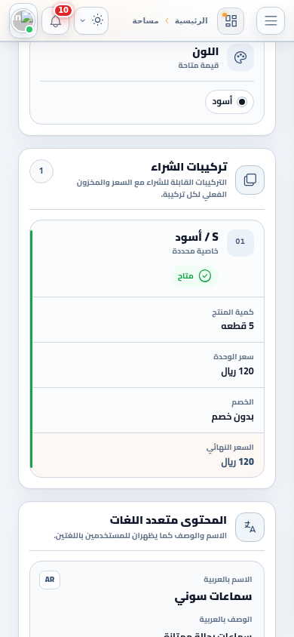Open the hamburger menu
Image resolution: width=294 pixels, height=637 pixels.
pyautogui.click(x=271, y=20)
